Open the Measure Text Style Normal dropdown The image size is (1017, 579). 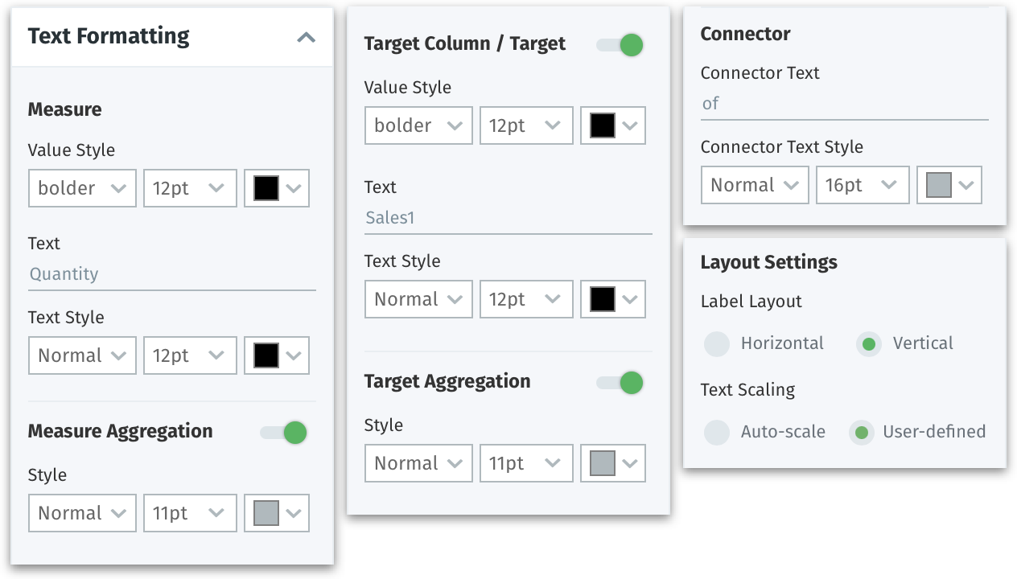click(82, 355)
